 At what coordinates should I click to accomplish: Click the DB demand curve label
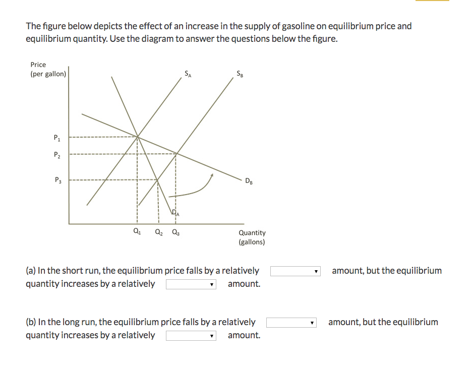click(248, 180)
